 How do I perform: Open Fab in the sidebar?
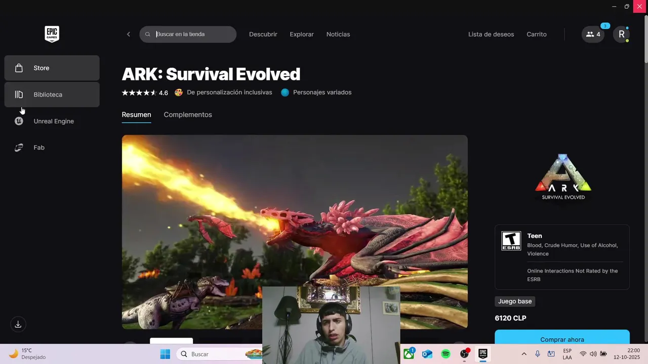pyautogui.click(x=52, y=148)
